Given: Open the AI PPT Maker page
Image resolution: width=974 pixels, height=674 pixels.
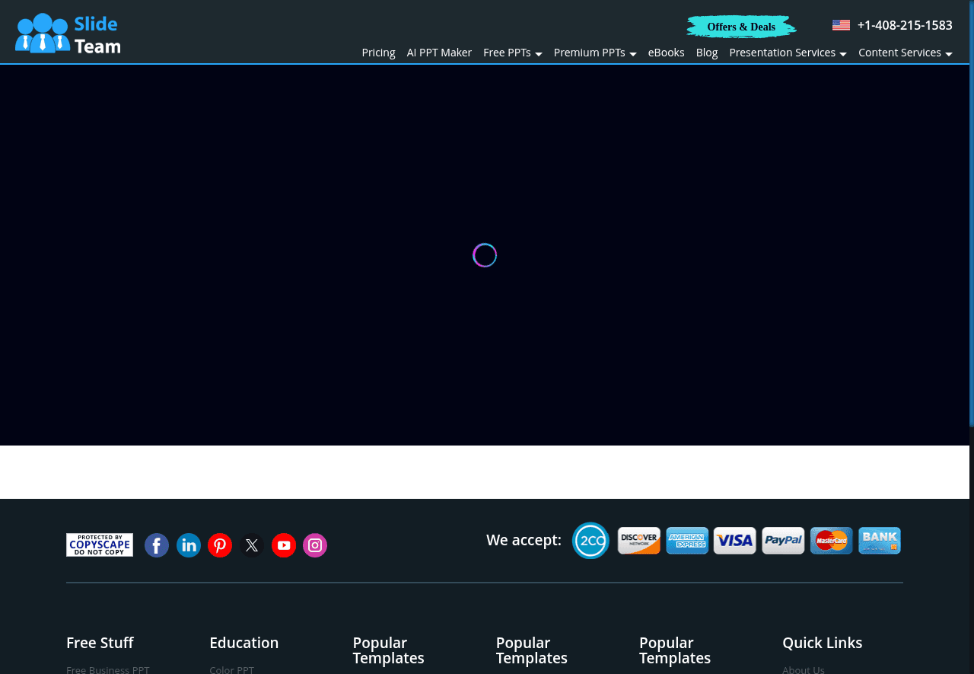Looking at the screenshot, I should tap(439, 53).
